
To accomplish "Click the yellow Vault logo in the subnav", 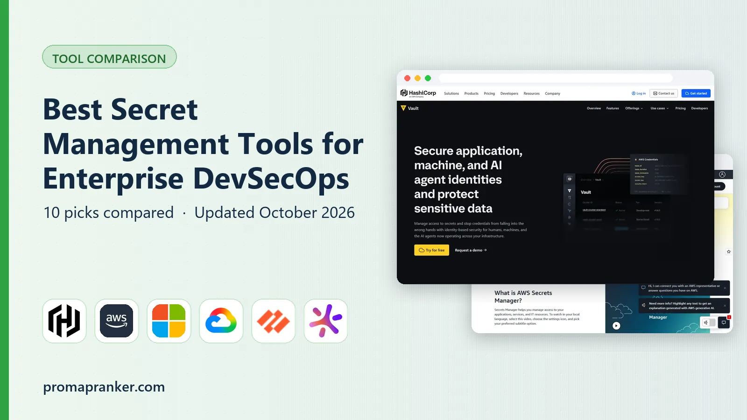I will pos(410,108).
